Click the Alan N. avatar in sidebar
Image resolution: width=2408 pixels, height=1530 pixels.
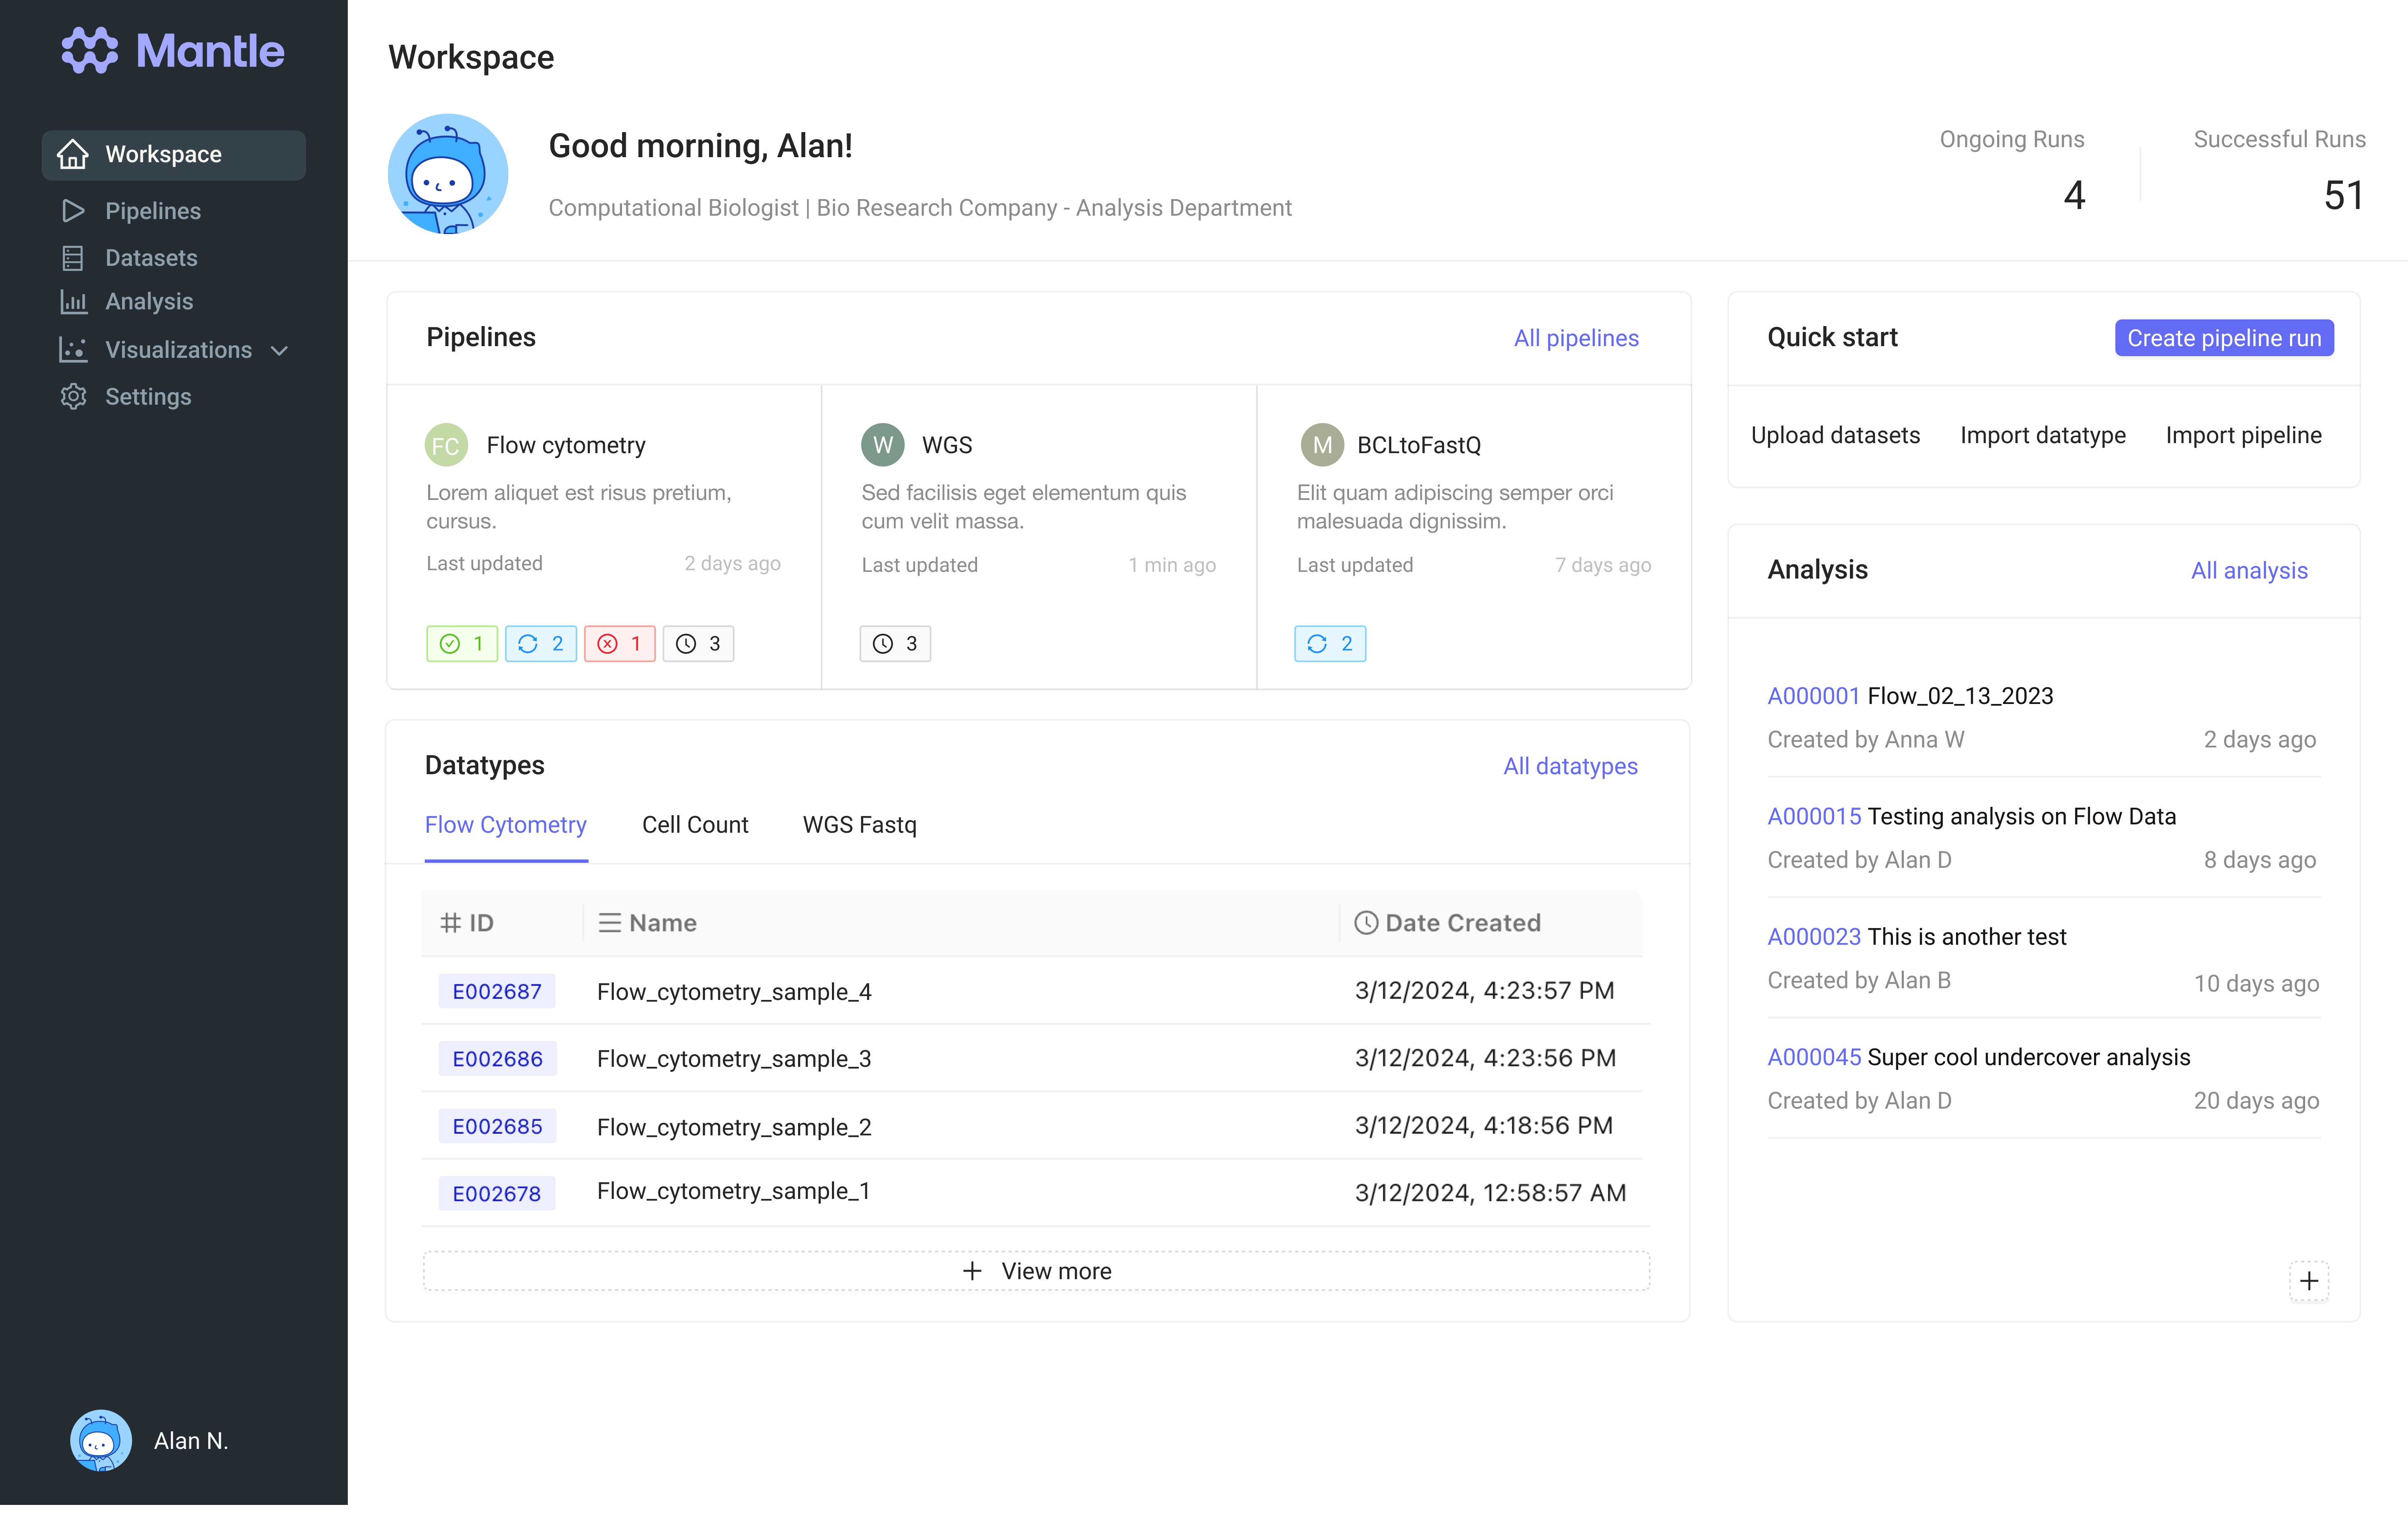click(x=101, y=1440)
